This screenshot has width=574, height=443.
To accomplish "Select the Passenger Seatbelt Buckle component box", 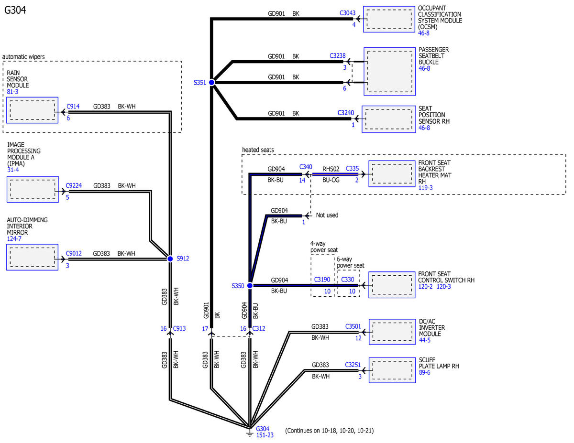I will [389, 71].
